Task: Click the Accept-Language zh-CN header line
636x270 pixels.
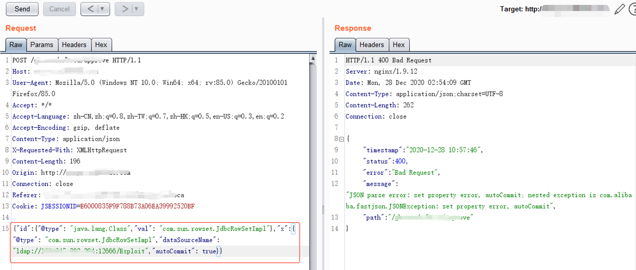Action: point(148,116)
